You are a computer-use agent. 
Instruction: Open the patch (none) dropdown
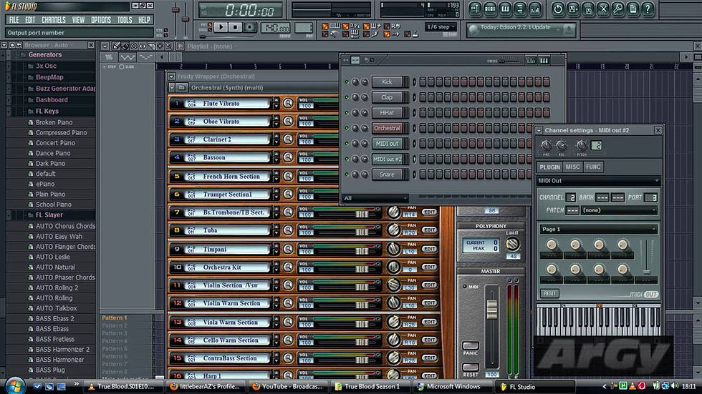pos(619,210)
